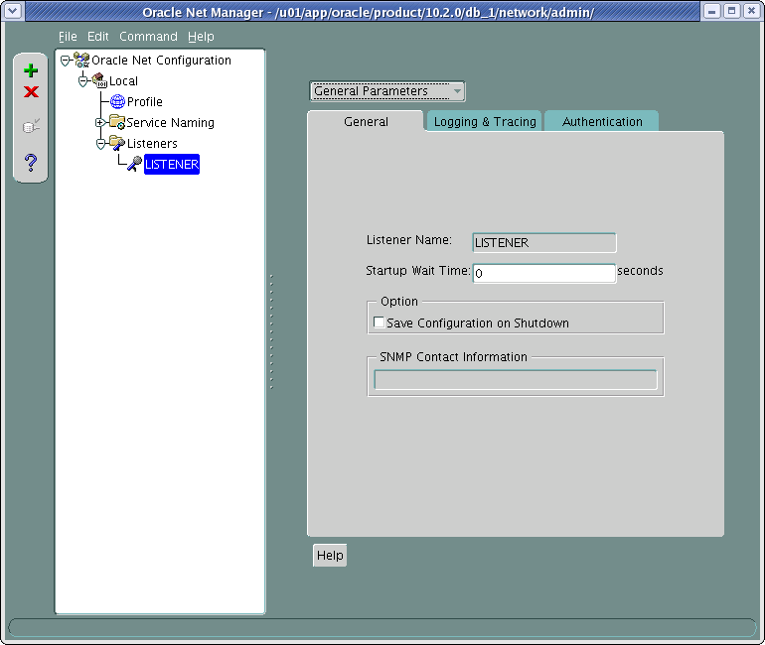Minimize the Oracle Net Manager window
This screenshot has height=645, width=765.
[711, 11]
